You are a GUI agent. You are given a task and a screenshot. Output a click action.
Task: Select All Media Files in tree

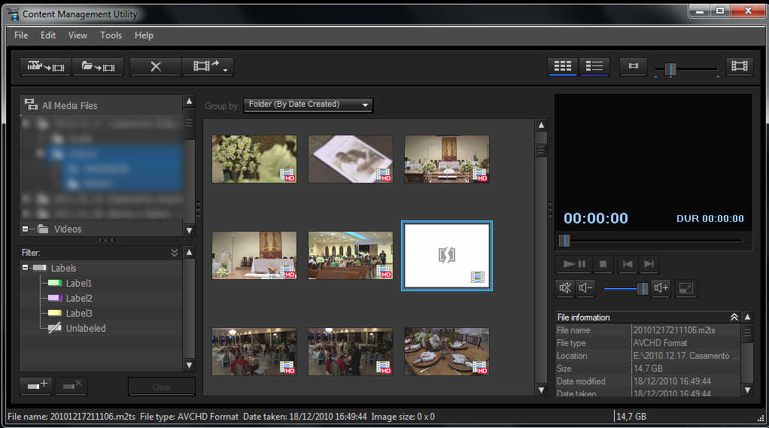pos(70,105)
